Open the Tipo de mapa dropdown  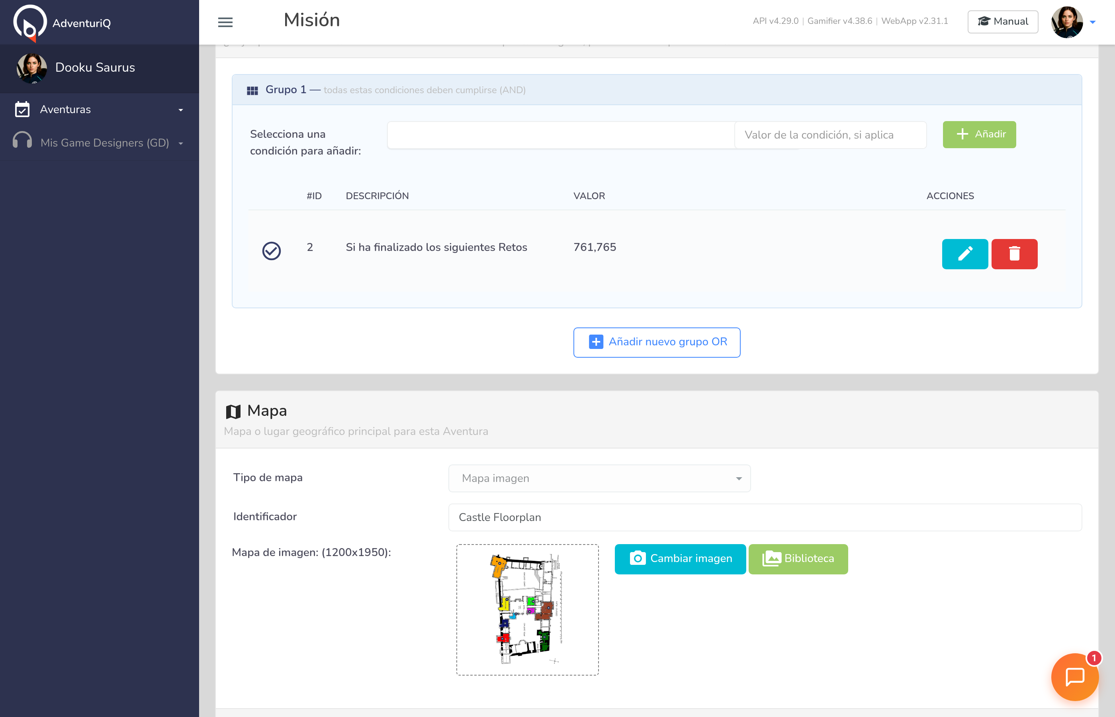tap(599, 478)
